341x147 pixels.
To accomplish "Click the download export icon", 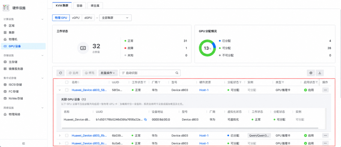I will [320, 73].
